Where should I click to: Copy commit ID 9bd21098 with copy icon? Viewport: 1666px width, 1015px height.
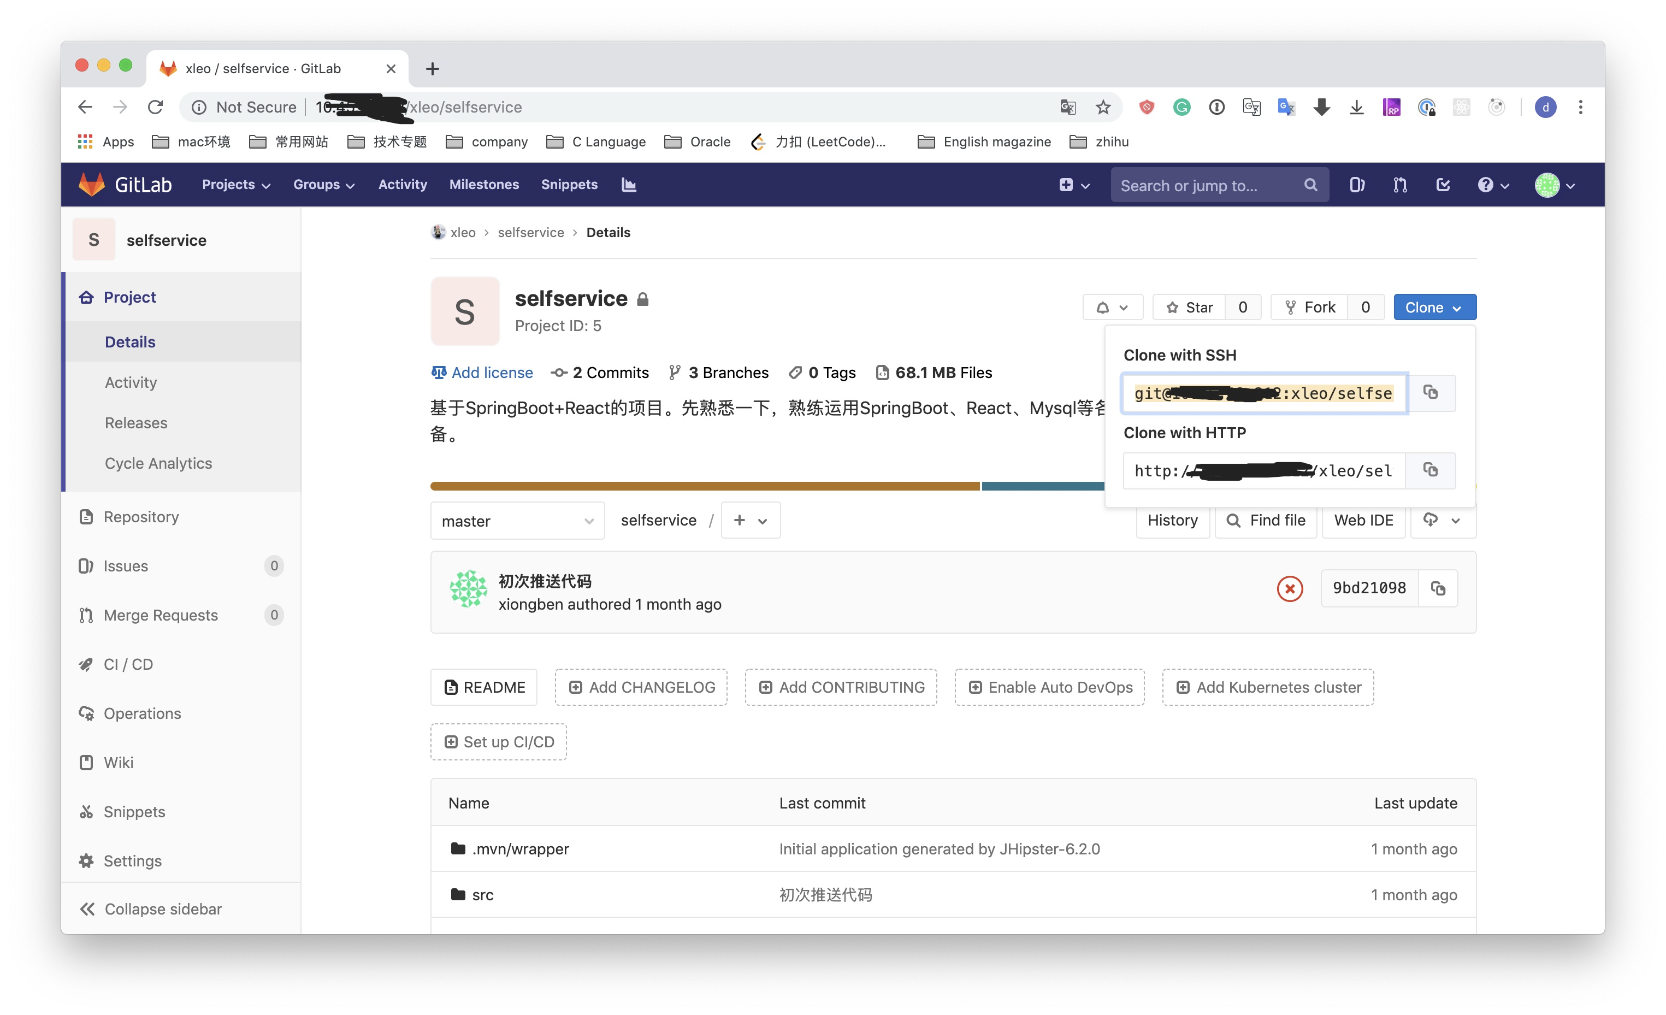(1438, 588)
